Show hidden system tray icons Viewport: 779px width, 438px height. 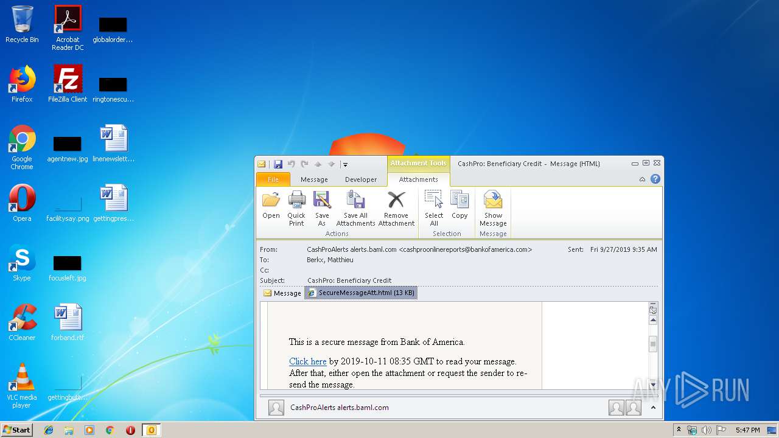click(x=679, y=430)
